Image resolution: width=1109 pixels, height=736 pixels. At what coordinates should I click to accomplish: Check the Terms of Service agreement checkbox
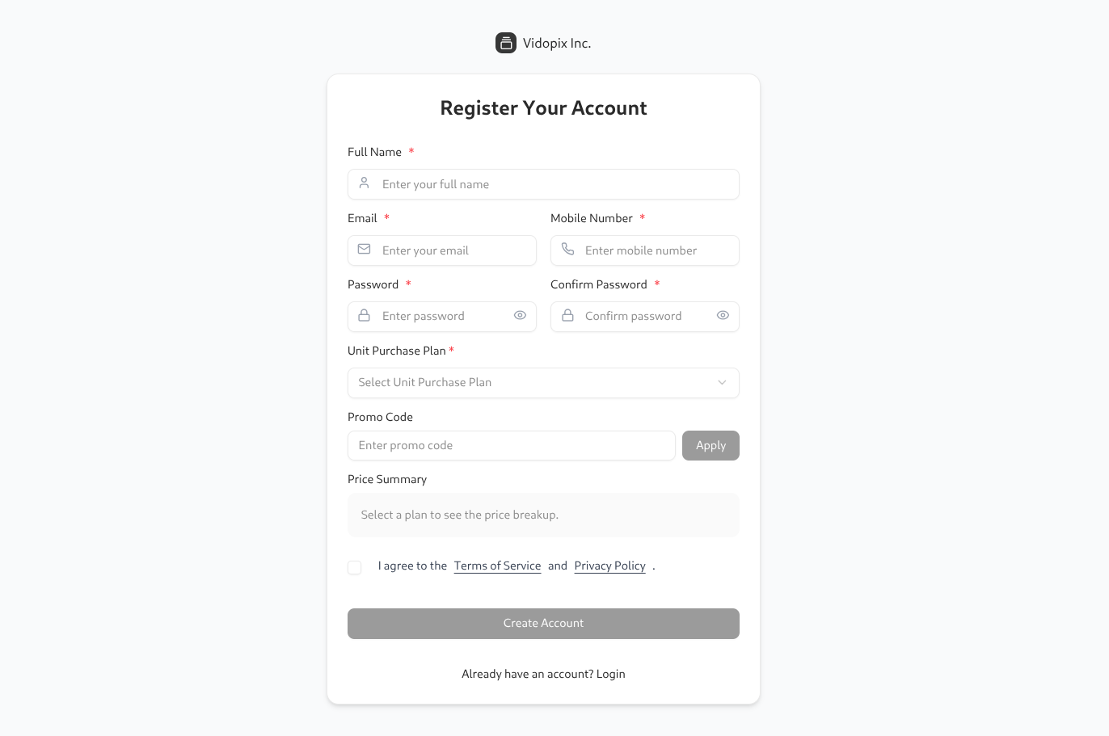point(354,567)
